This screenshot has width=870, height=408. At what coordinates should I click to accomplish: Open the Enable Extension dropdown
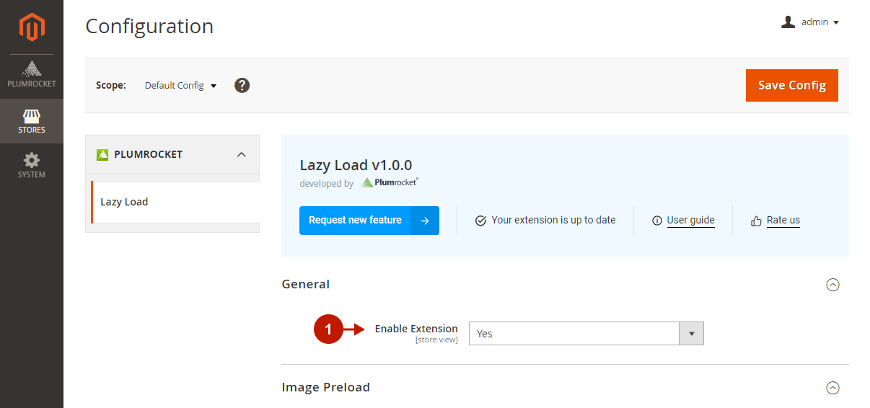(x=586, y=334)
